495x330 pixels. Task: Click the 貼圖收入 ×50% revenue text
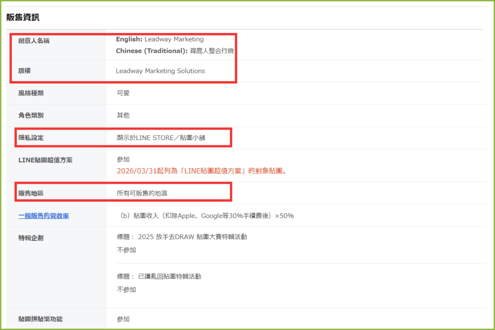pos(206,216)
